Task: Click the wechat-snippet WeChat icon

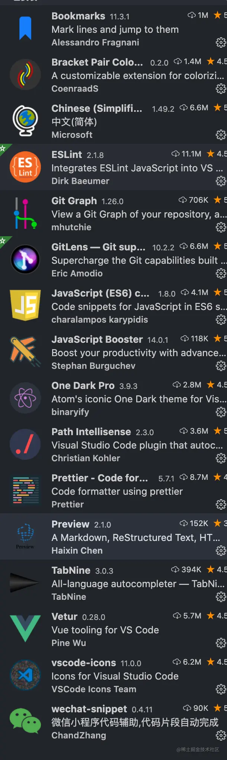Action: 25,721
